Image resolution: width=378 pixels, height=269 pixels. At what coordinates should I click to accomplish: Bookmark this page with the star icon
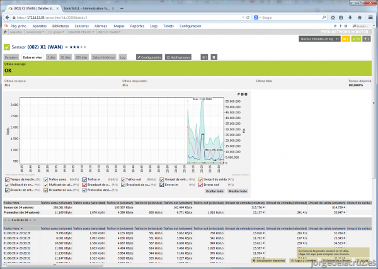[333, 18]
